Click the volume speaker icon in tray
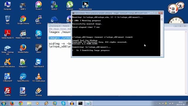 pos(173,103)
